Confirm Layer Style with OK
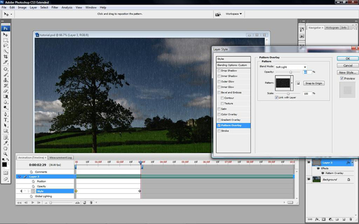Image resolution: width=359 pixels, height=224 pixels. click(348, 59)
